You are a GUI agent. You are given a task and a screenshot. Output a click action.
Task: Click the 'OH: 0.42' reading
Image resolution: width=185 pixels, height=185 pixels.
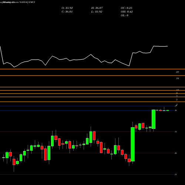[x=127, y=12]
